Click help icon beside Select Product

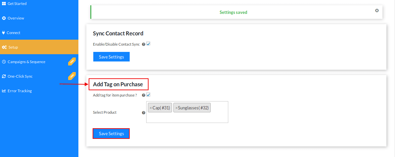[144, 113]
